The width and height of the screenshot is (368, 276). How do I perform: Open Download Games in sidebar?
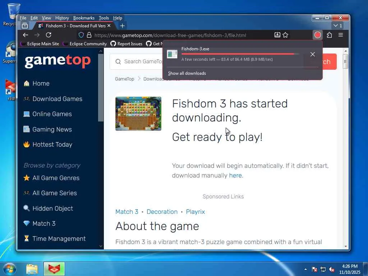click(57, 99)
